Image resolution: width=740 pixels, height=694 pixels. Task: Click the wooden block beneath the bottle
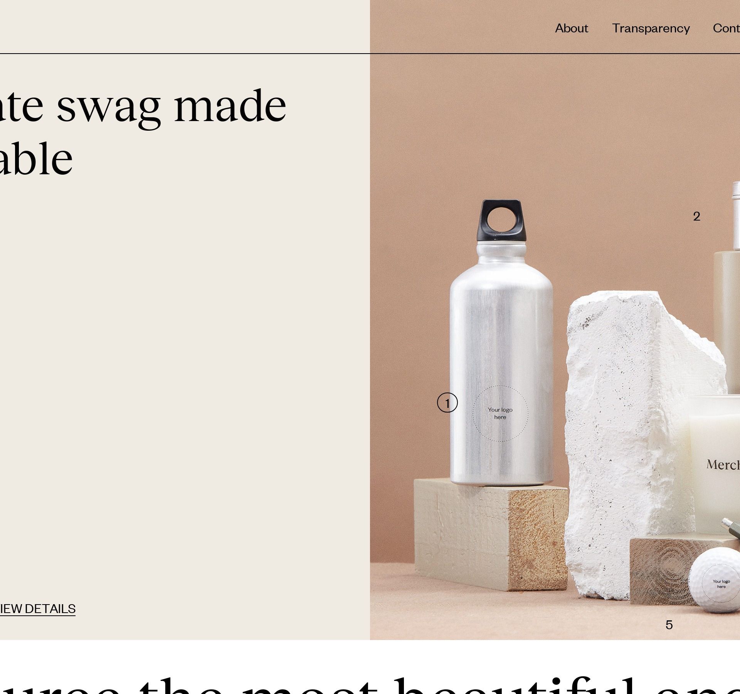(490, 534)
